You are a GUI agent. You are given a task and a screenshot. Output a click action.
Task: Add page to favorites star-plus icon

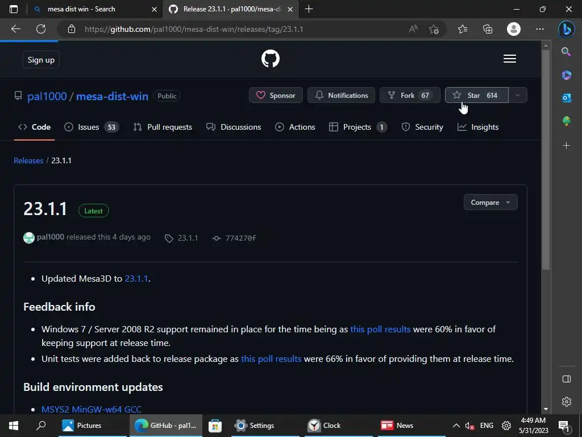(434, 29)
